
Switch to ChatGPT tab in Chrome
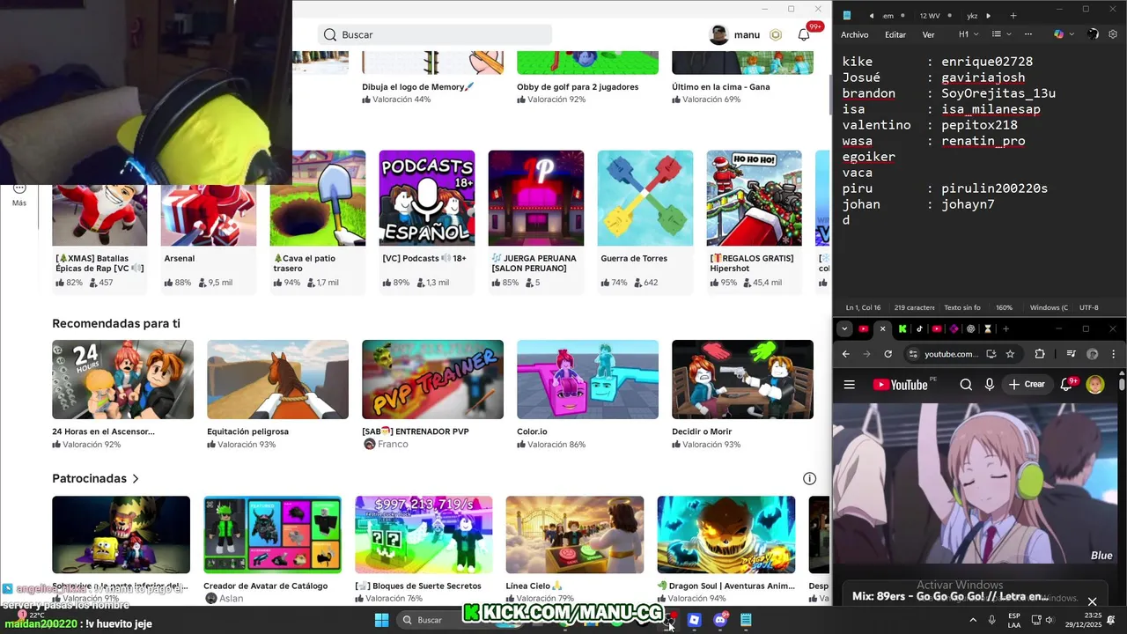coord(970,328)
